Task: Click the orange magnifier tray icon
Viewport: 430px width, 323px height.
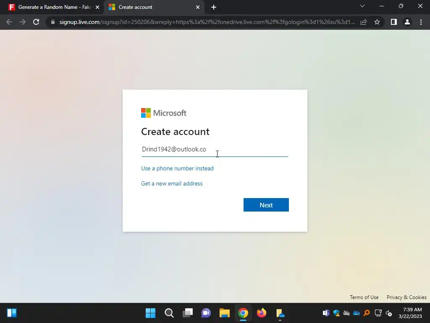Action: click(x=367, y=313)
